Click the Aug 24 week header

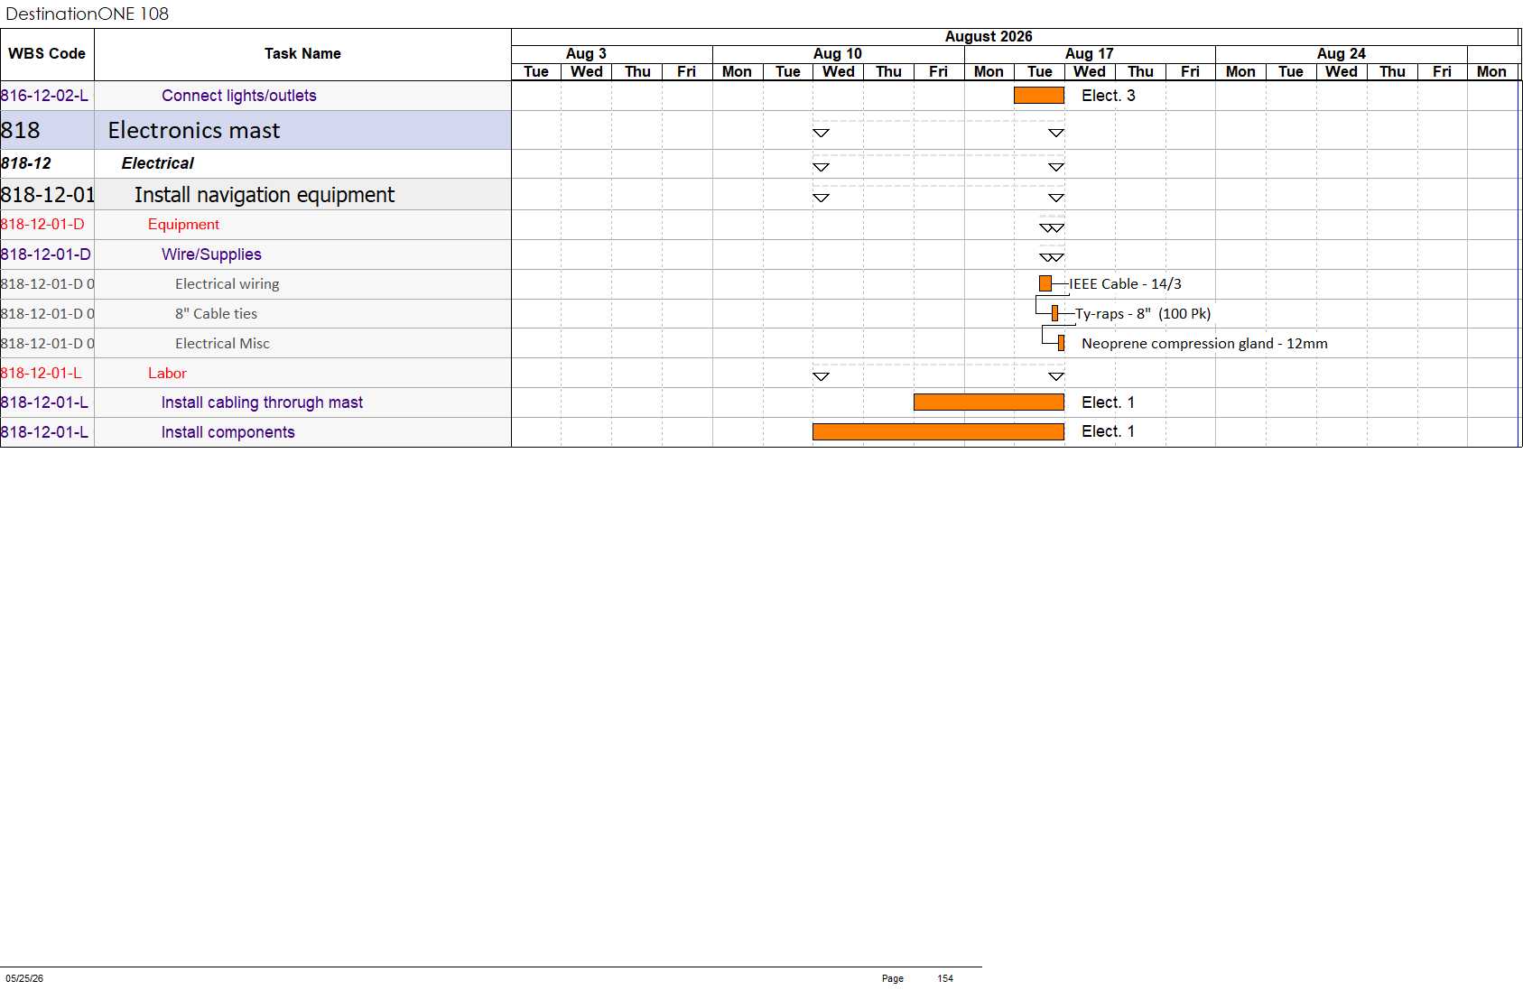[x=1342, y=54]
